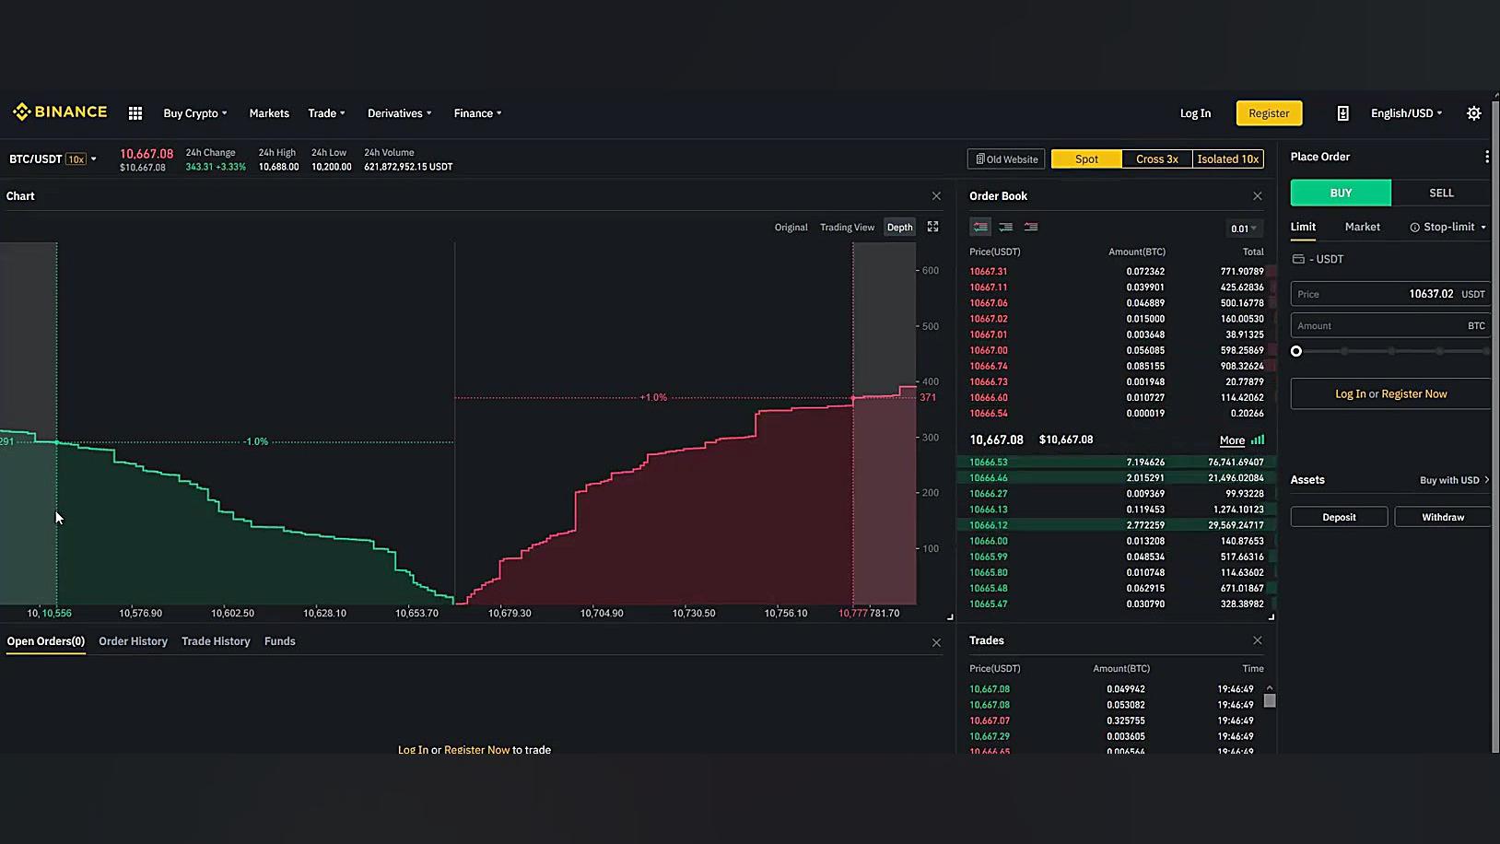Image resolution: width=1500 pixels, height=844 pixels.
Task: Click the order book depth bars icon
Action: [1258, 440]
